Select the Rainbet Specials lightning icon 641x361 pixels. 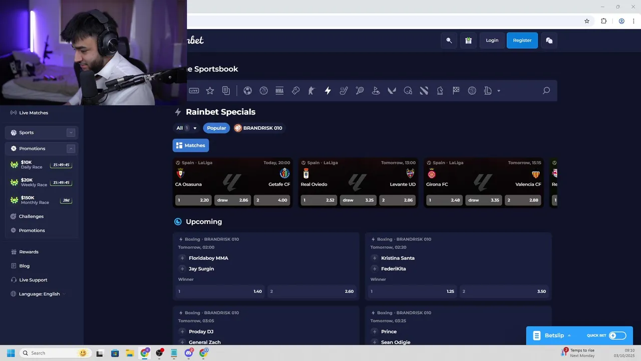pyautogui.click(x=328, y=91)
